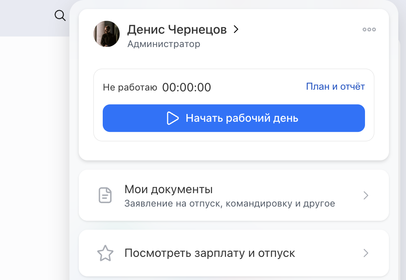The height and width of the screenshot is (280, 406).
Task: Open the chevron arrow on Мои документы row
Action: point(366,195)
